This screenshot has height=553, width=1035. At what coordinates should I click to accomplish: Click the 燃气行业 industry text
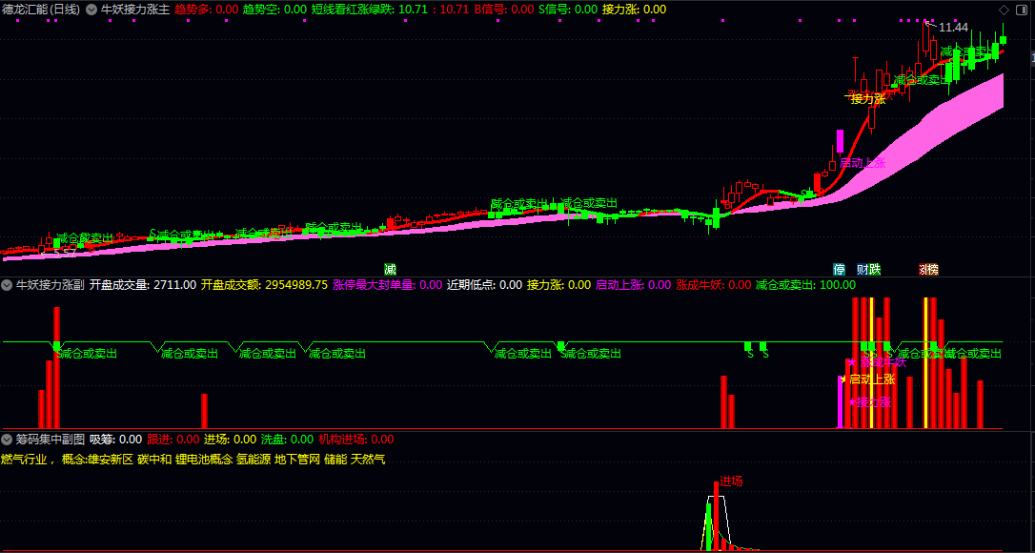(24, 460)
